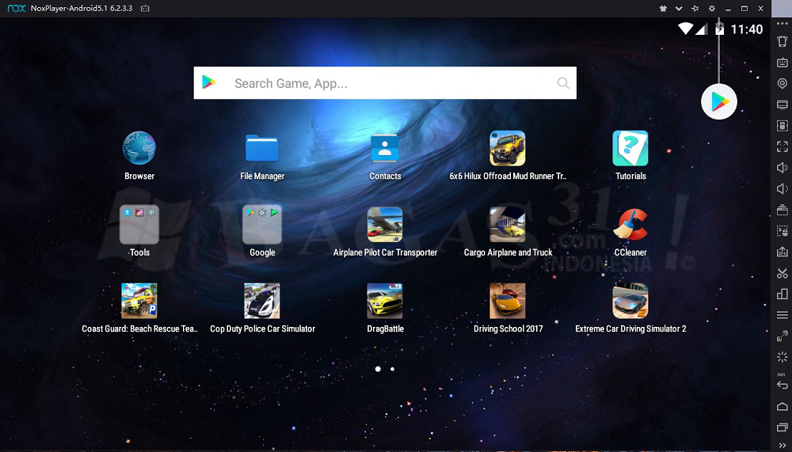Click the volume up speaker icon
This screenshot has width=792, height=452.
(782, 168)
